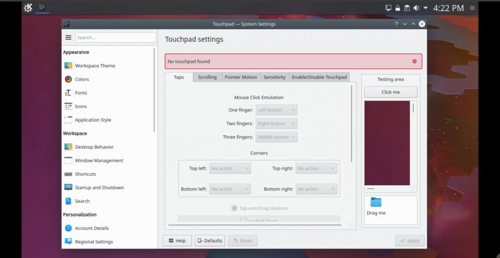This screenshot has height=258, width=500.
Task: Click the Search settings input field
Action: pyautogui.click(x=115, y=38)
